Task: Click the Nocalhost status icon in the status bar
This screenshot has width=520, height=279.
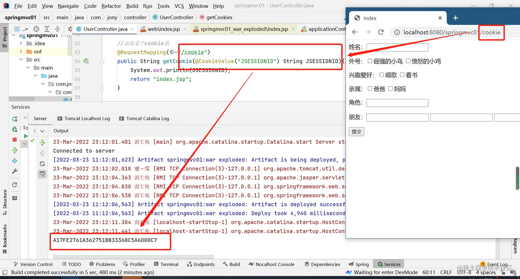Action: point(348,272)
